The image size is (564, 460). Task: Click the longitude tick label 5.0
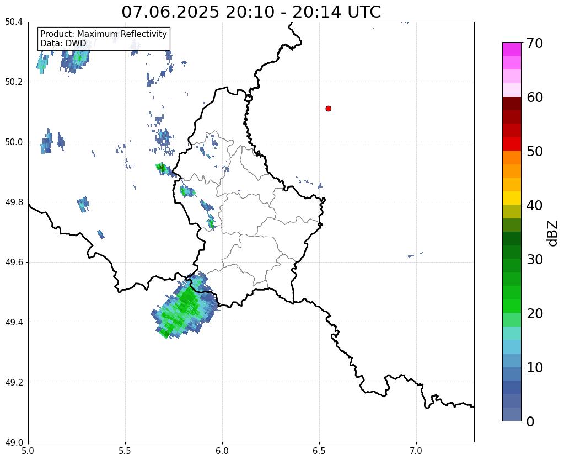click(28, 451)
